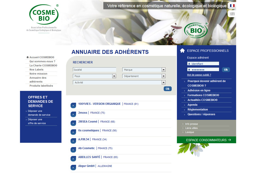Click the Société search field

94,70
